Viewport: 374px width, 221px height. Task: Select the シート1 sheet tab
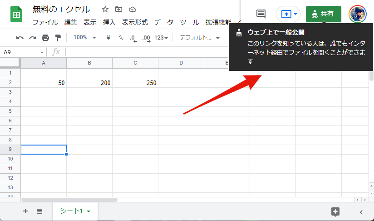[x=75, y=211]
